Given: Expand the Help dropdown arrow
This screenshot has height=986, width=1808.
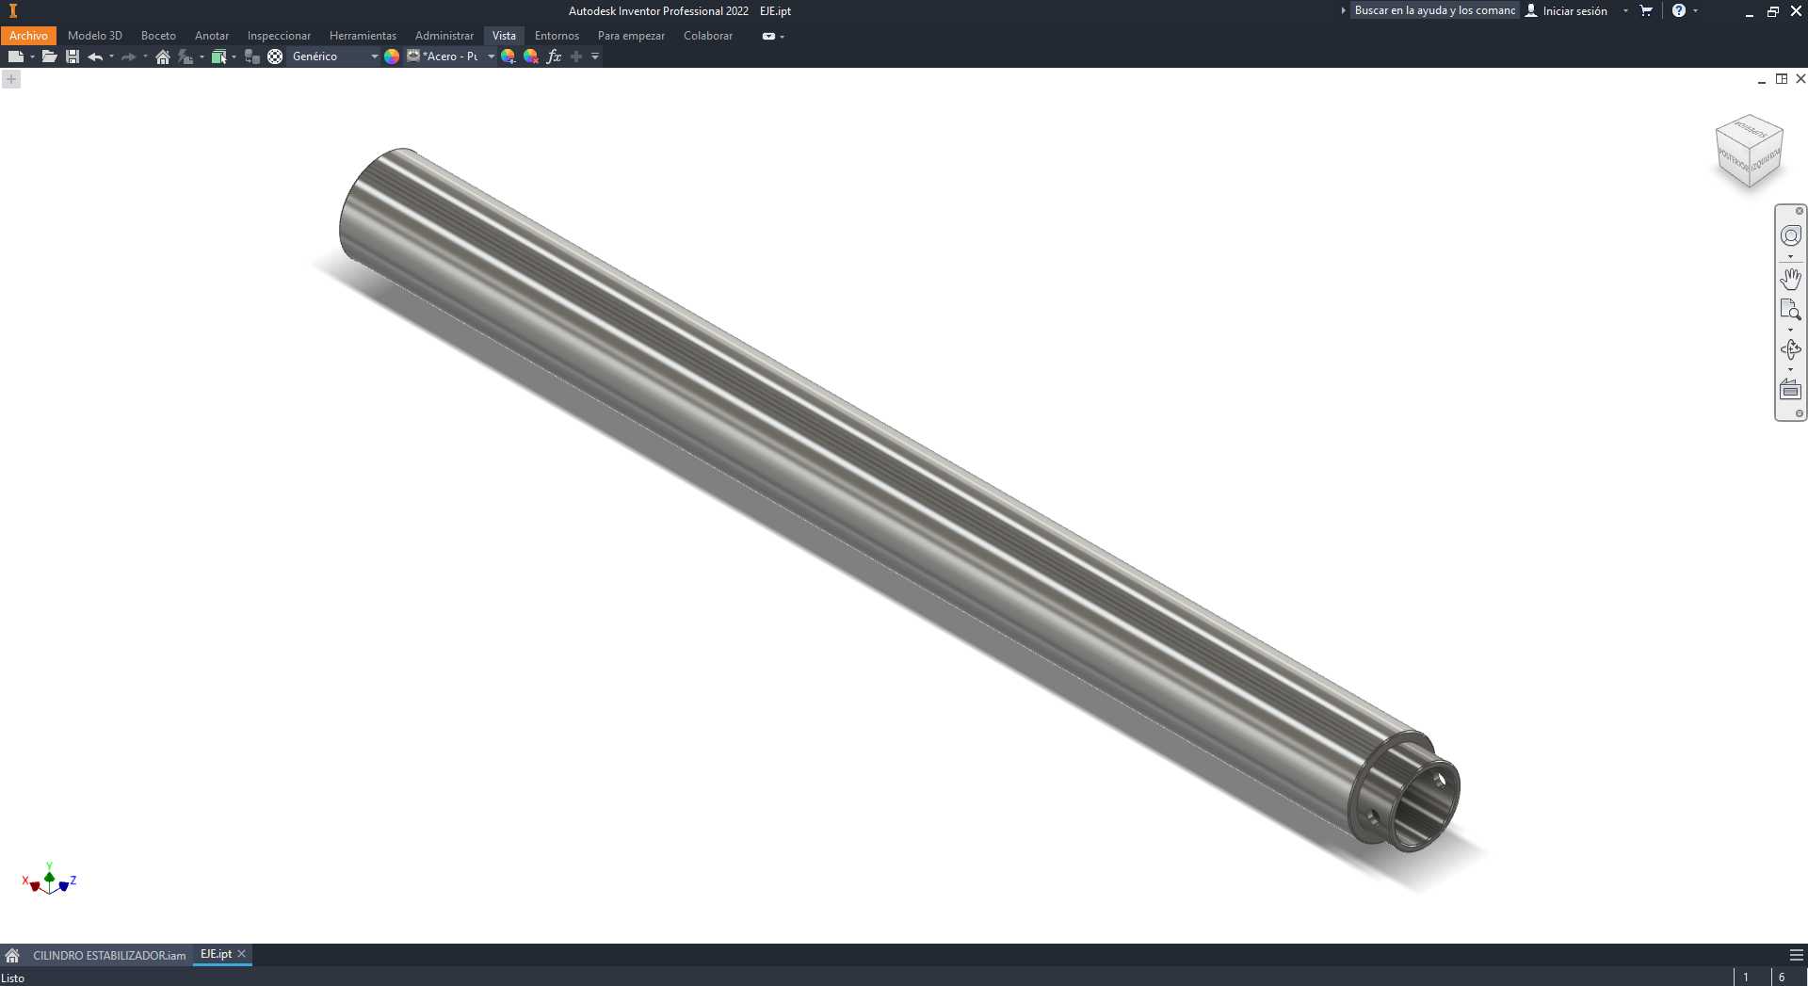Looking at the screenshot, I should pyautogui.click(x=1696, y=11).
